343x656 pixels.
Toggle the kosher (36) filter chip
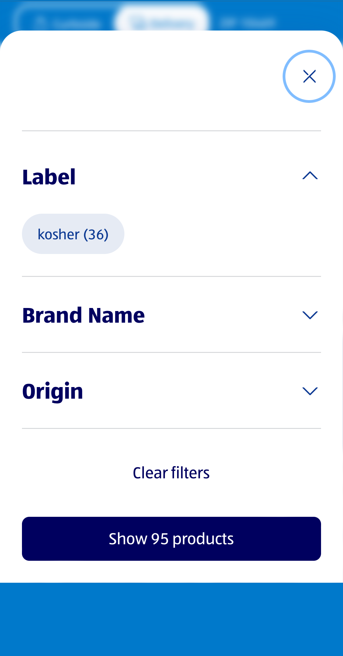tap(73, 234)
